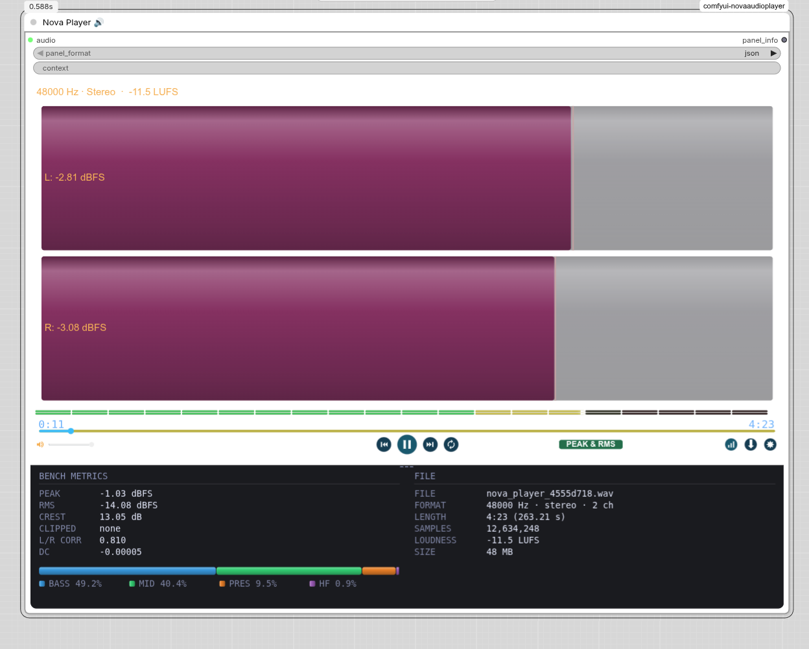The height and width of the screenshot is (649, 809).
Task: Download audio with the download arrow icon
Action: point(751,444)
